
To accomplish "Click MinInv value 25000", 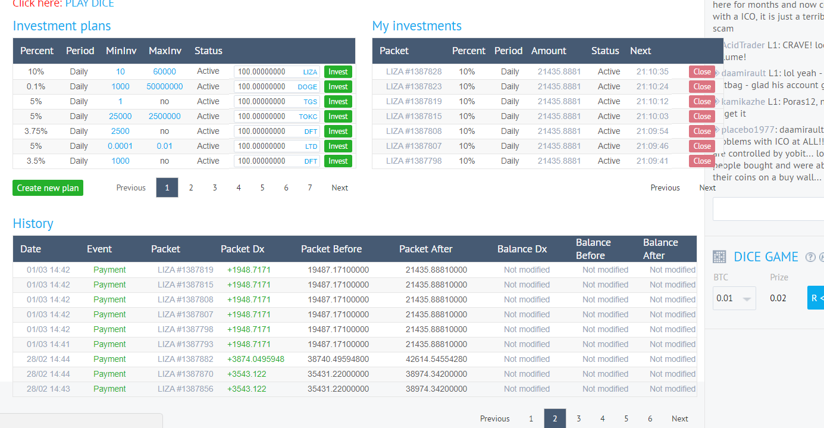I will pos(120,116).
